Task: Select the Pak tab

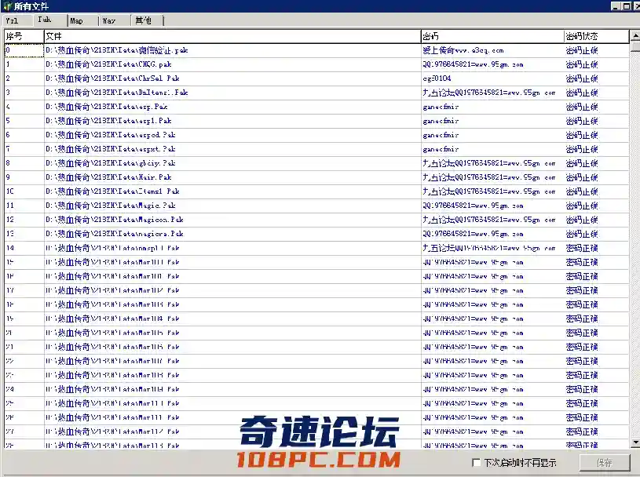Action: click(x=50, y=20)
